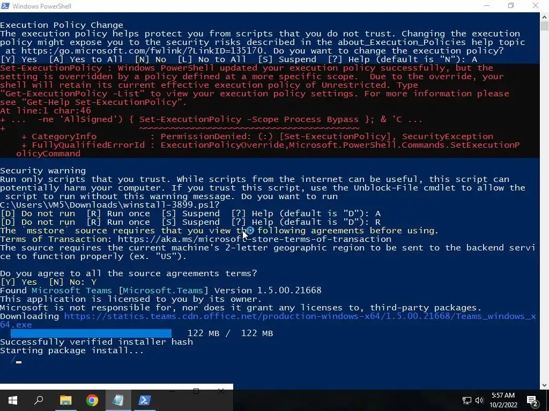Launch Google Chrome from taskbar
The image size is (549, 411).
[92, 400]
